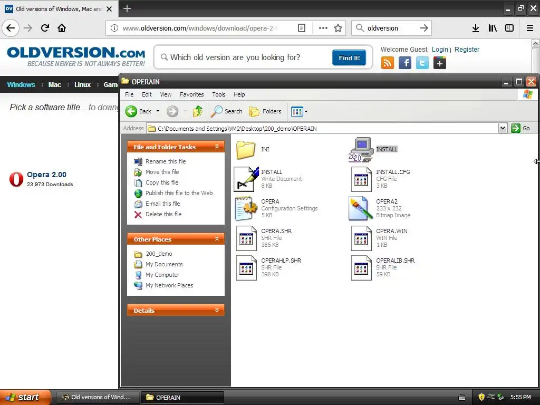Select the OPERALIB.SHR file

tap(361, 267)
